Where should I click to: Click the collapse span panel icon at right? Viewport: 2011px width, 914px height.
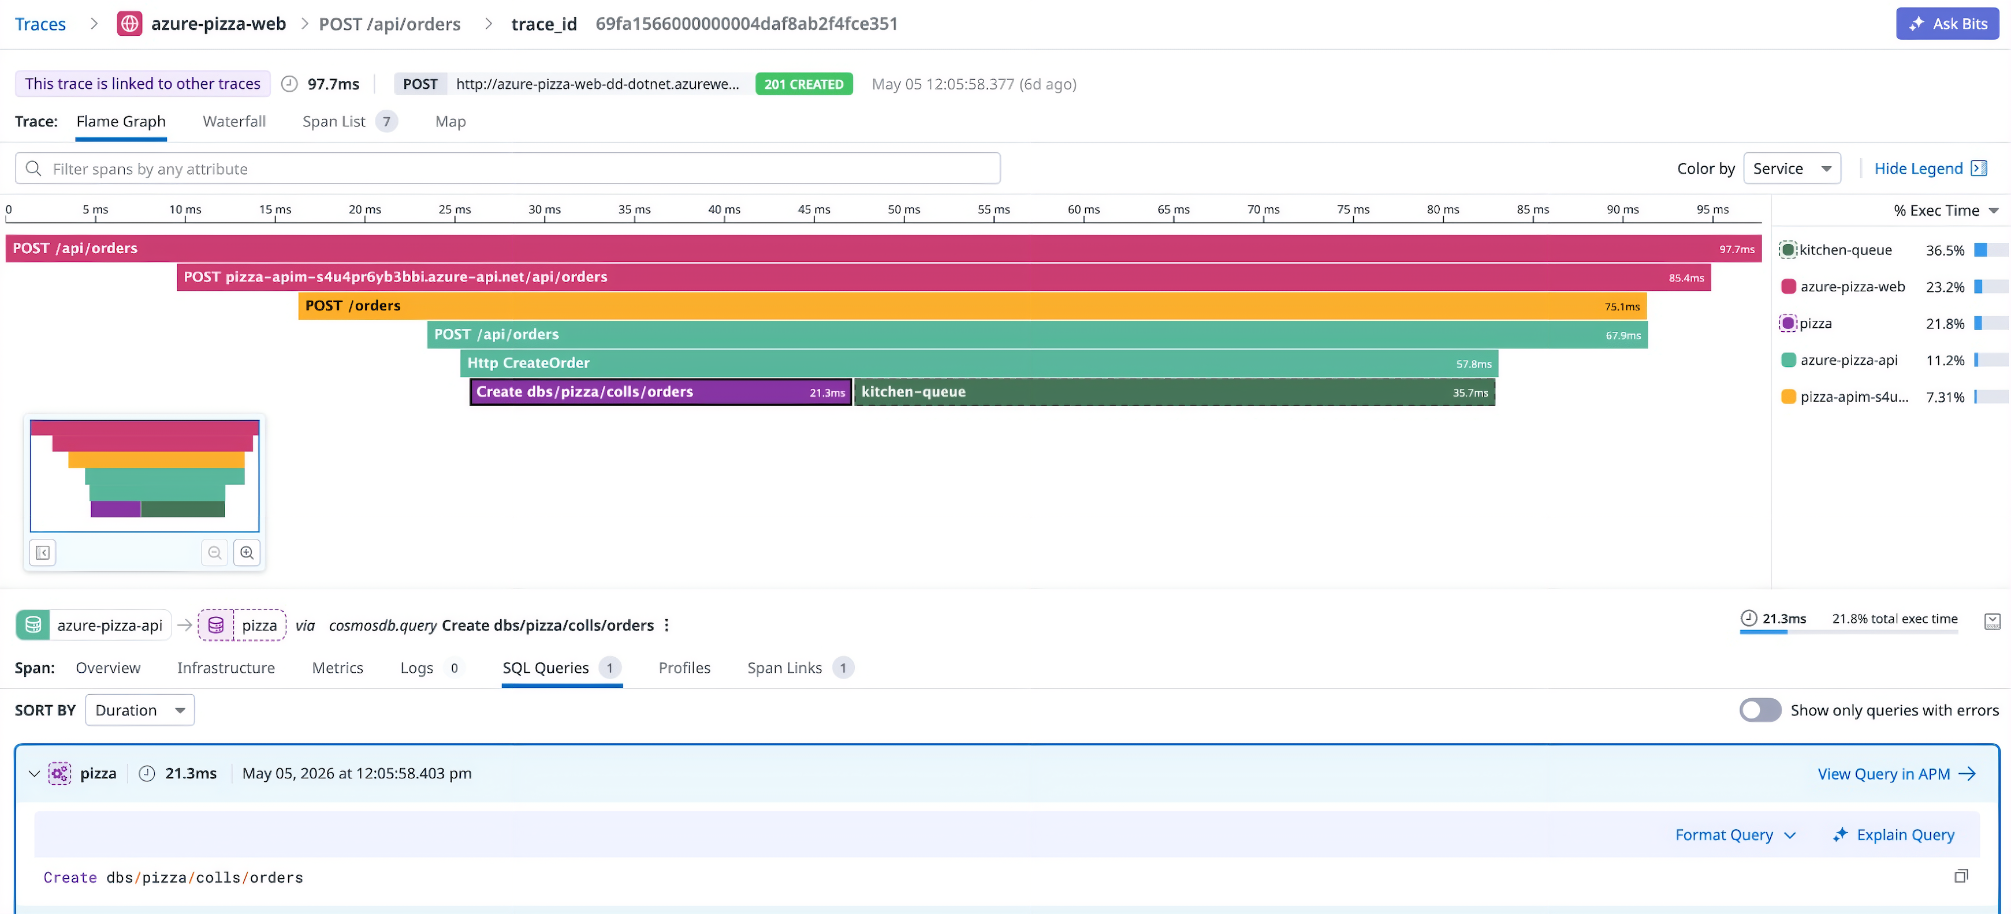pyautogui.click(x=1993, y=621)
